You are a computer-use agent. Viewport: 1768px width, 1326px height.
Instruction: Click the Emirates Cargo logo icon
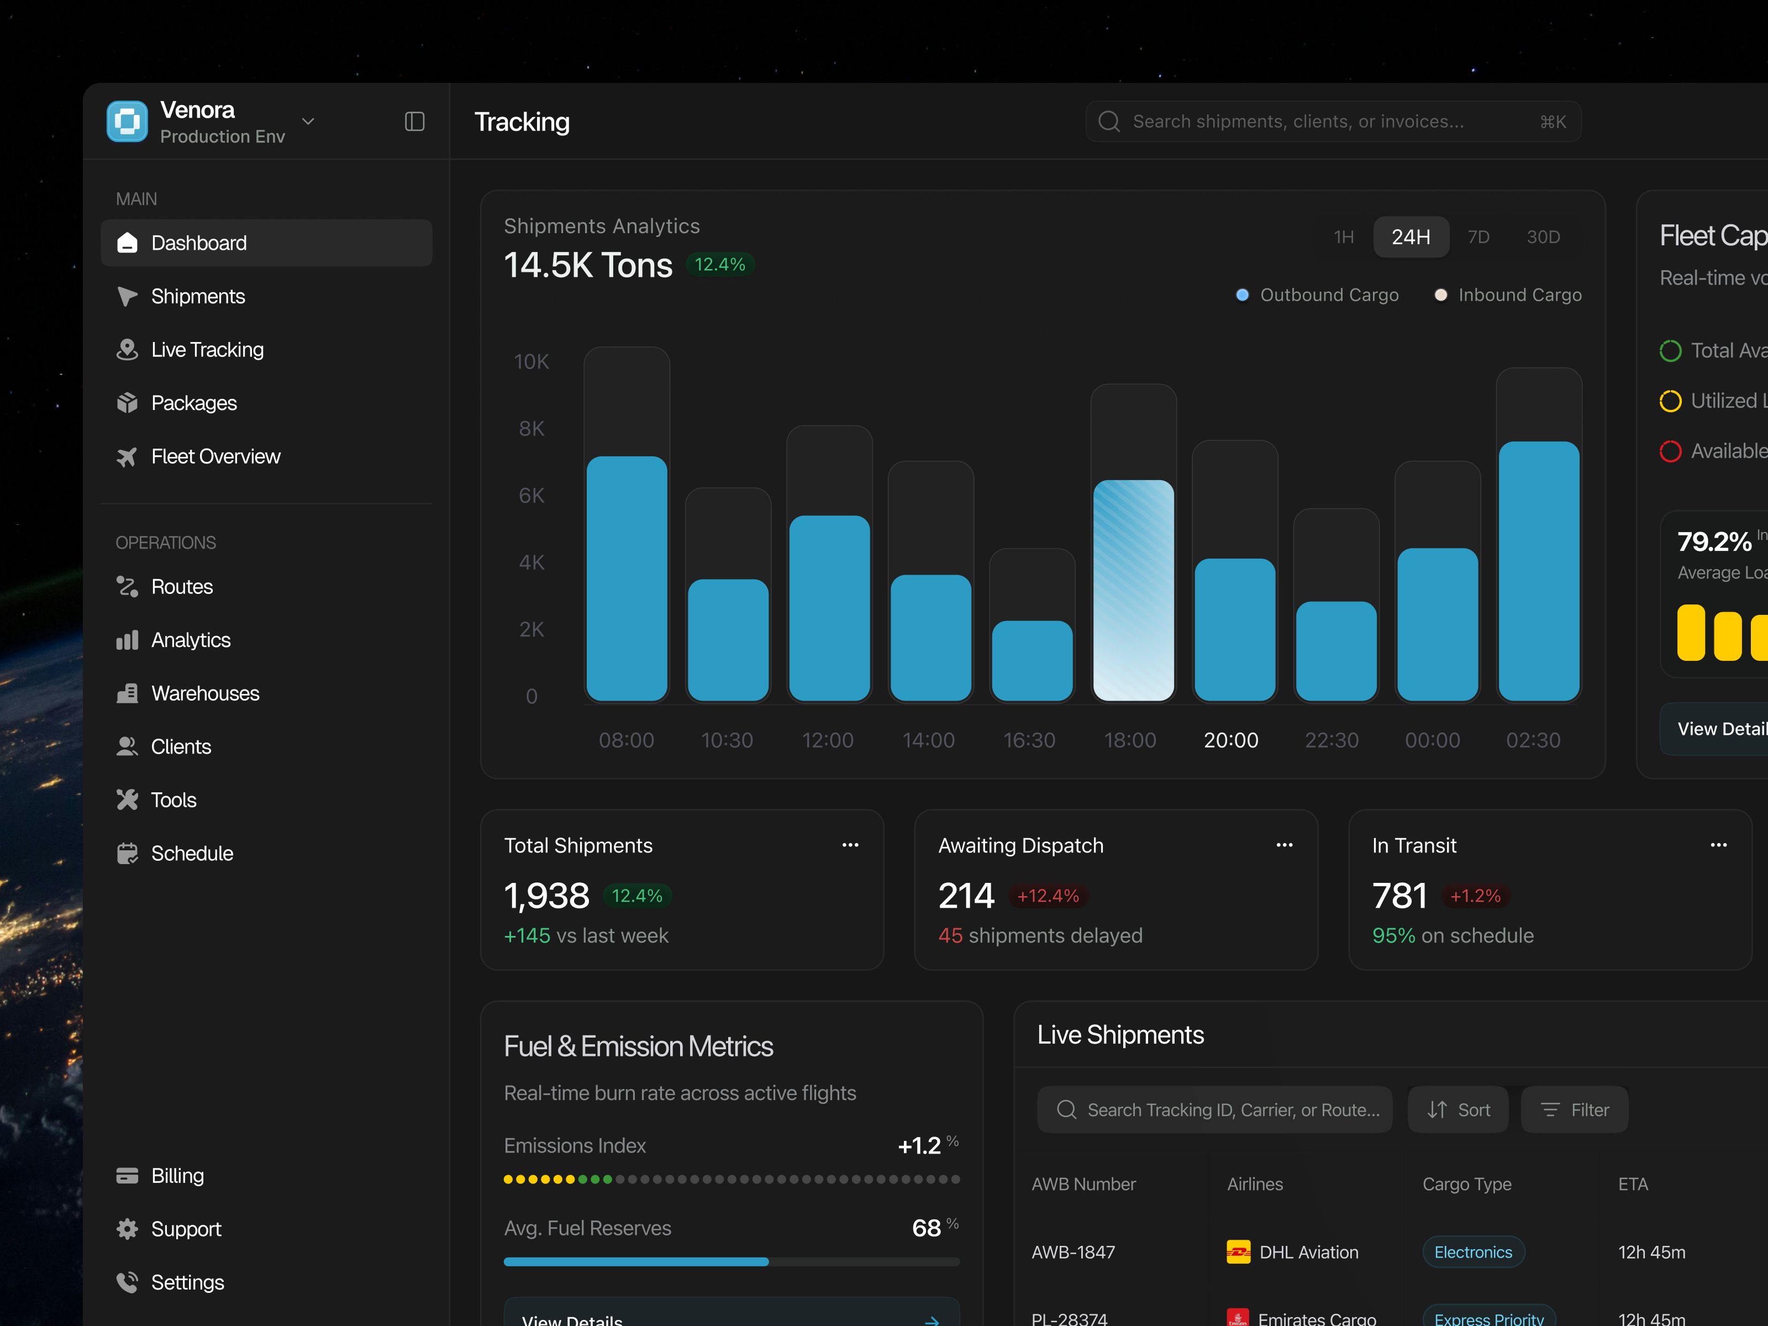pos(1237,1318)
